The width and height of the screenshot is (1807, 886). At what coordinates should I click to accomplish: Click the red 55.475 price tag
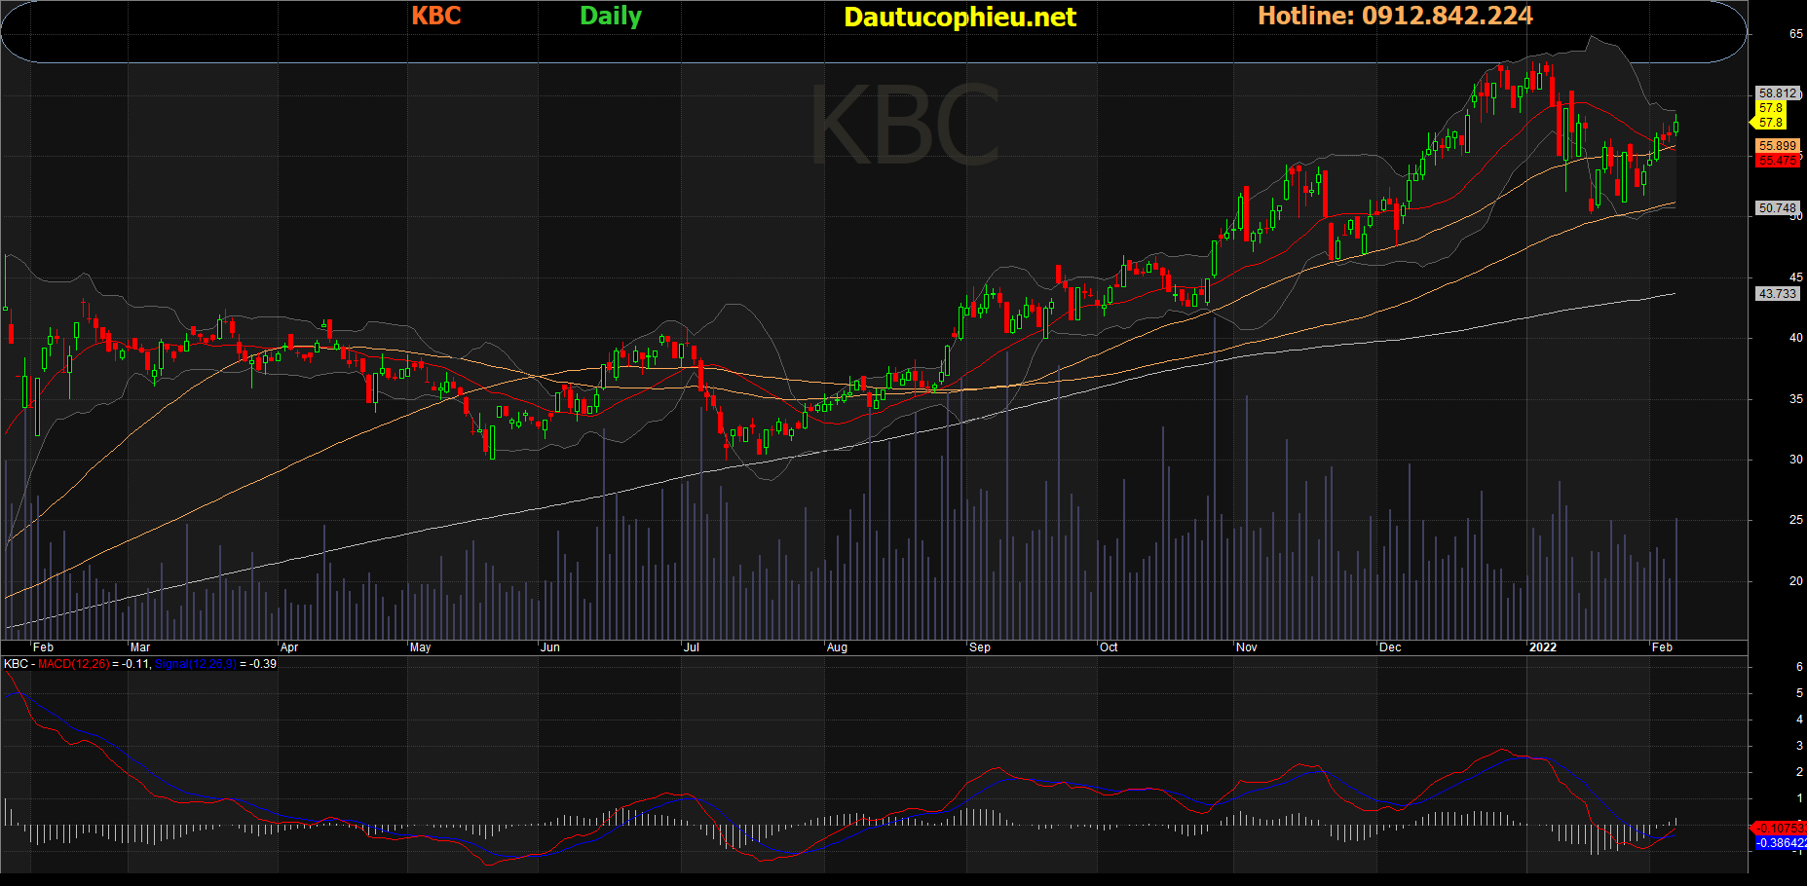[x=1777, y=161]
